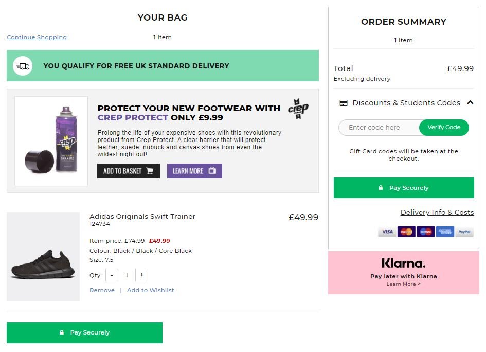
Task: Open Learn More about Crep Protect
Action: (194, 171)
